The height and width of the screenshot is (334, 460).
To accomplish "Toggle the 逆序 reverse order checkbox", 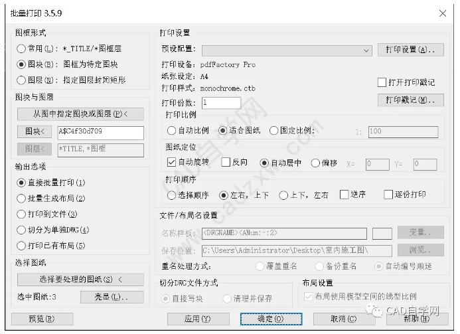I will click(344, 195).
